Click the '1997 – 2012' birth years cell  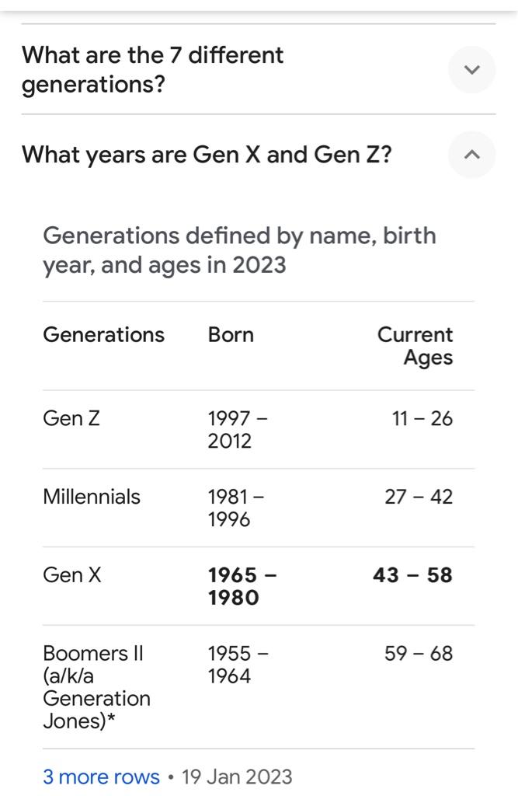238,429
